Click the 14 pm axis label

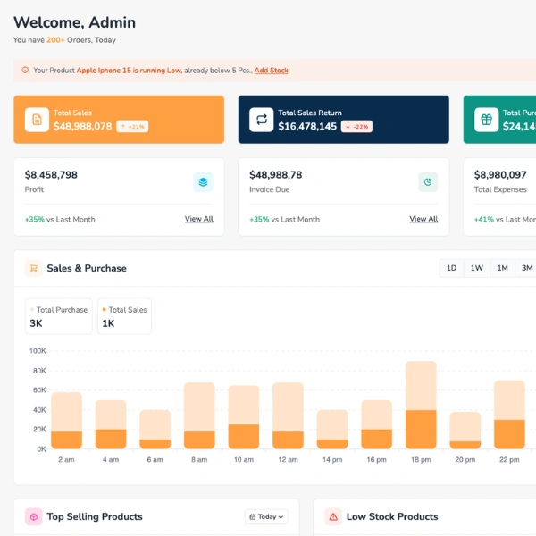332,460
